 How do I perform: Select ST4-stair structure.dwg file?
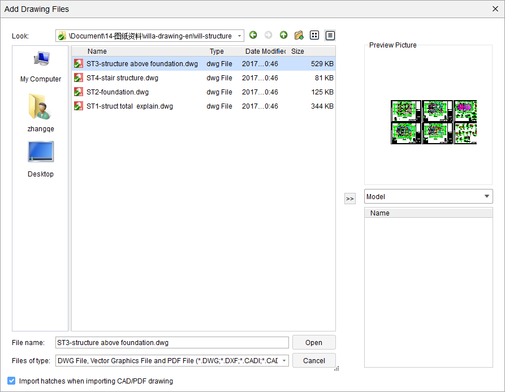tap(122, 78)
